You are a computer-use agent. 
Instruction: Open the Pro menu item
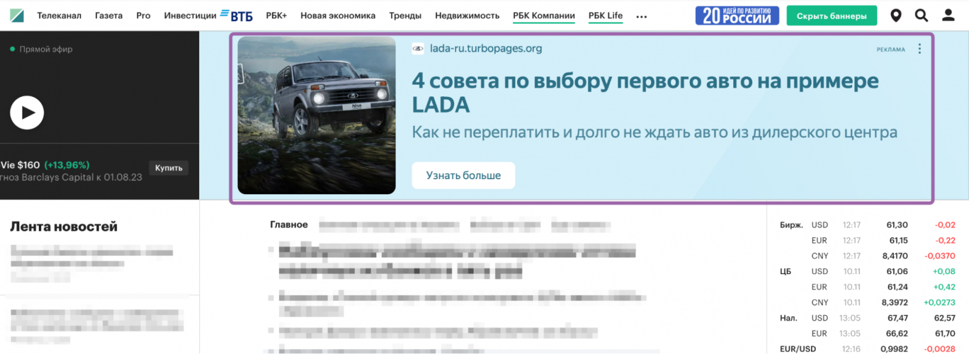tap(144, 16)
